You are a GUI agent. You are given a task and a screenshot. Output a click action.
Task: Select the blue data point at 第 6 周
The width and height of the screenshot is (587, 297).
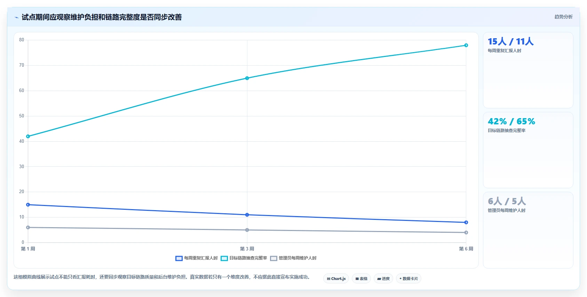466,222
